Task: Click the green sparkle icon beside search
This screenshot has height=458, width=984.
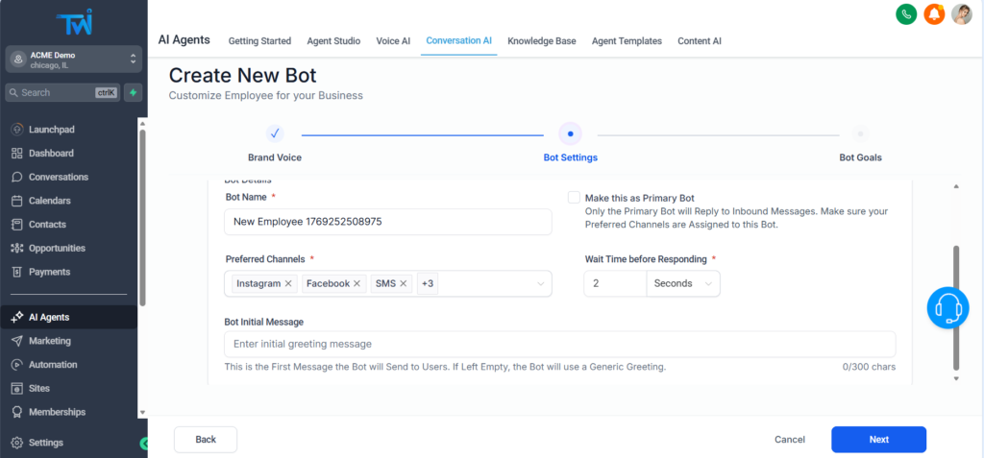Action: (133, 93)
